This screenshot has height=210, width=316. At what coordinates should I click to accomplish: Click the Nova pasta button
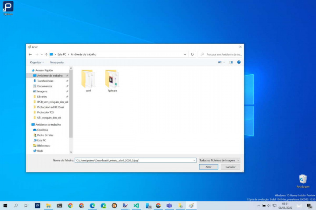[57, 63]
